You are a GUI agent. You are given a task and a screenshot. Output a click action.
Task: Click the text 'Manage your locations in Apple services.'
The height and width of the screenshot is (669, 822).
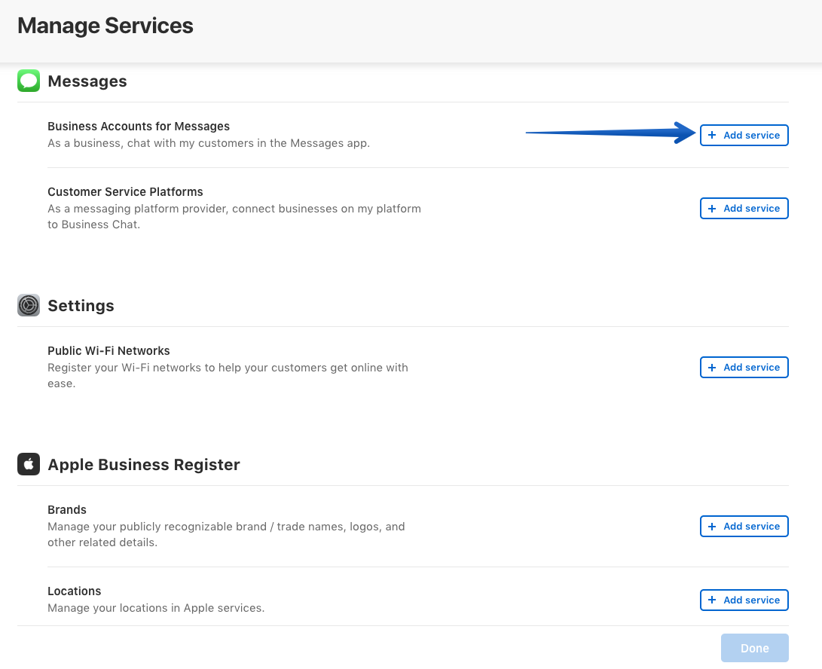pos(156,608)
